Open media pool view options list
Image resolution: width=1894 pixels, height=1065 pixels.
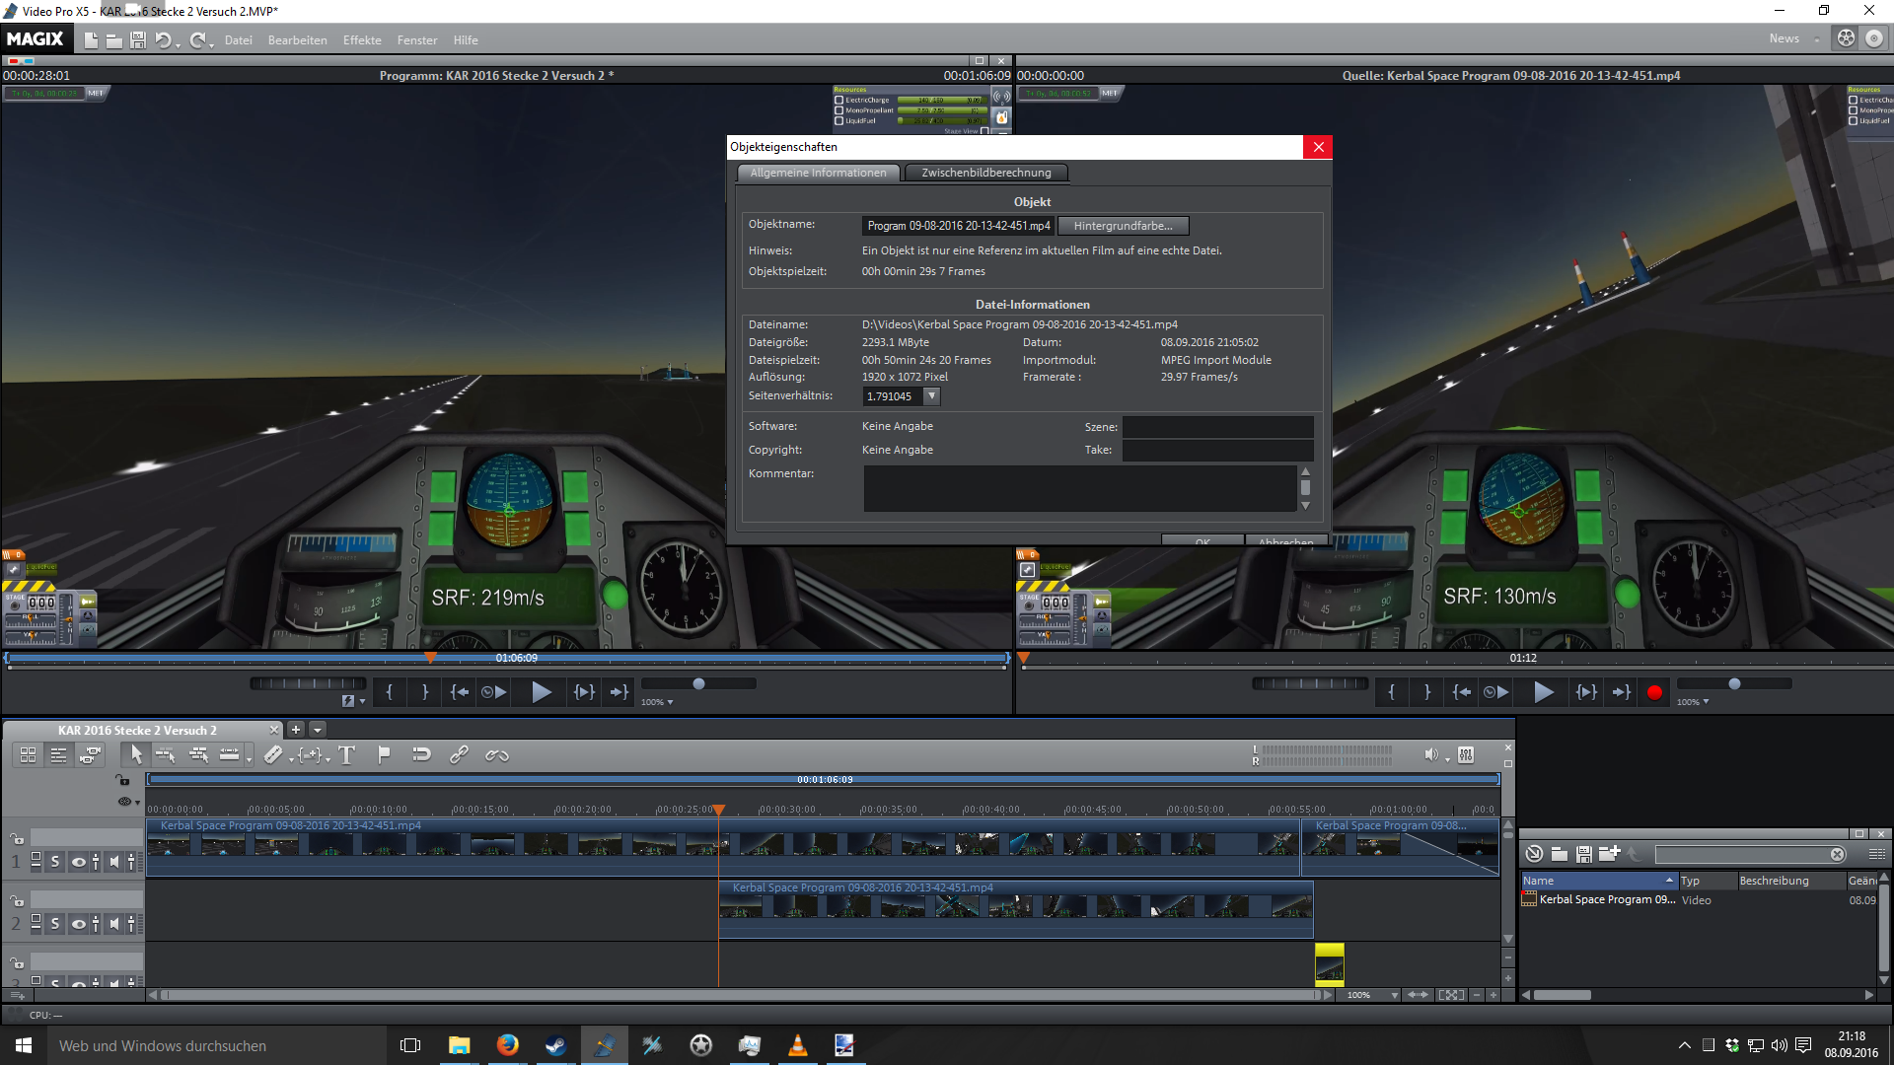tap(1876, 854)
